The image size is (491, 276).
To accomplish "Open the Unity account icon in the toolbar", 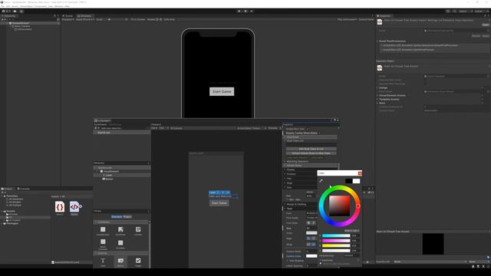I will click(3, 11).
